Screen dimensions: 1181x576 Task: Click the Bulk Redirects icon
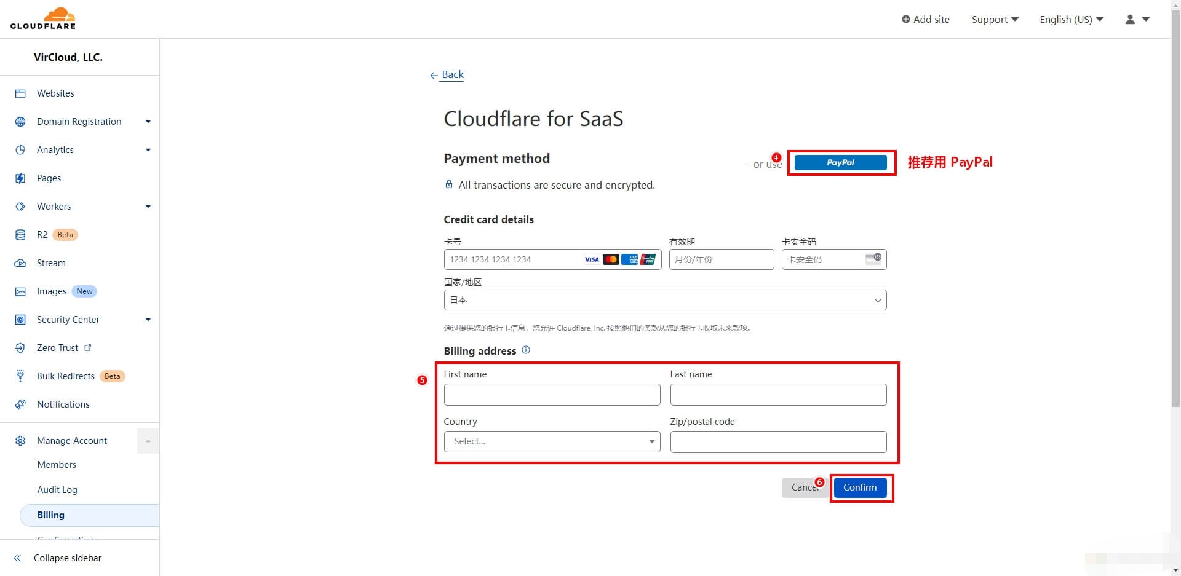[20, 376]
